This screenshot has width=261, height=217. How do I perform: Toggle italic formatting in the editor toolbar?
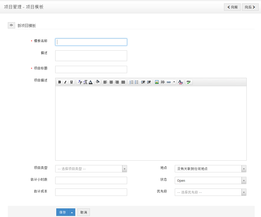coord(65,82)
